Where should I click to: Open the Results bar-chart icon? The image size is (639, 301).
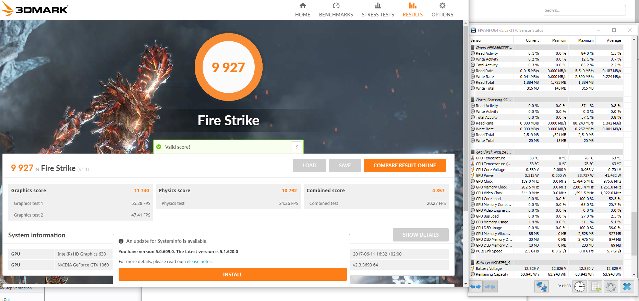(413, 5)
